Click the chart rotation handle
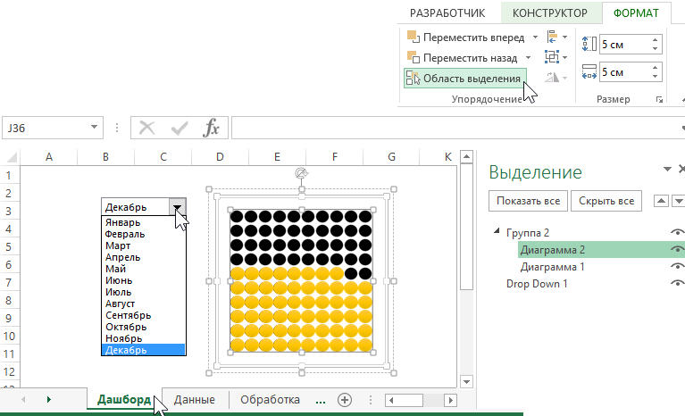The width and height of the screenshot is (685, 416). [x=302, y=174]
